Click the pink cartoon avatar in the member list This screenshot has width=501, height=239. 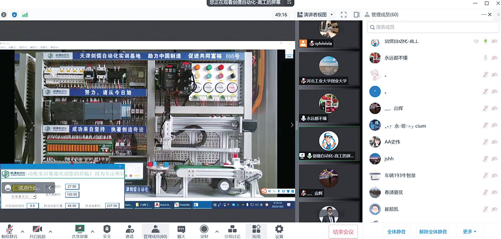tap(375, 75)
